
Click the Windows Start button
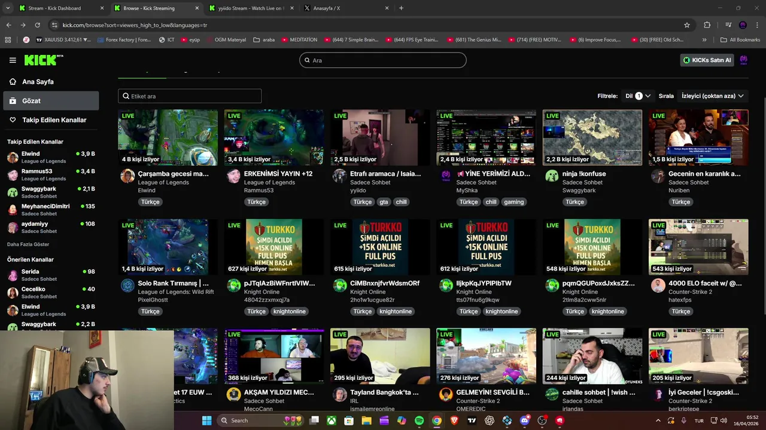tap(206, 420)
